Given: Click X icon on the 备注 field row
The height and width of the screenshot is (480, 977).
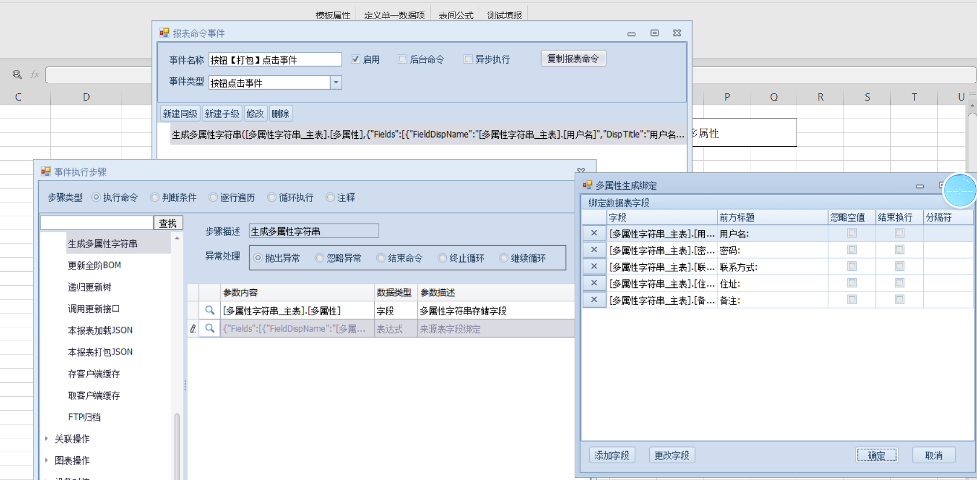Looking at the screenshot, I should 594,300.
